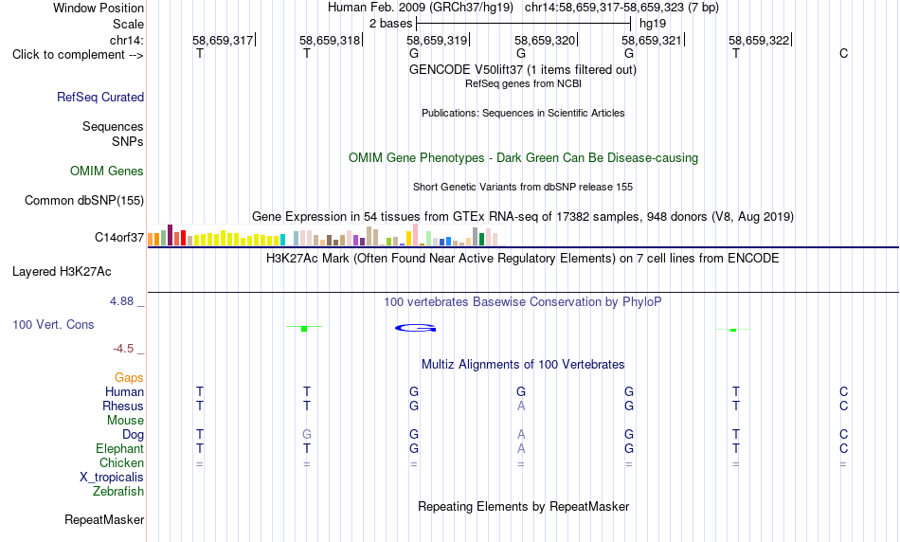This screenshot has height=542, width=900.
Task: Click the green conservation bar under 58,659,318
Action: pos(304,329)
